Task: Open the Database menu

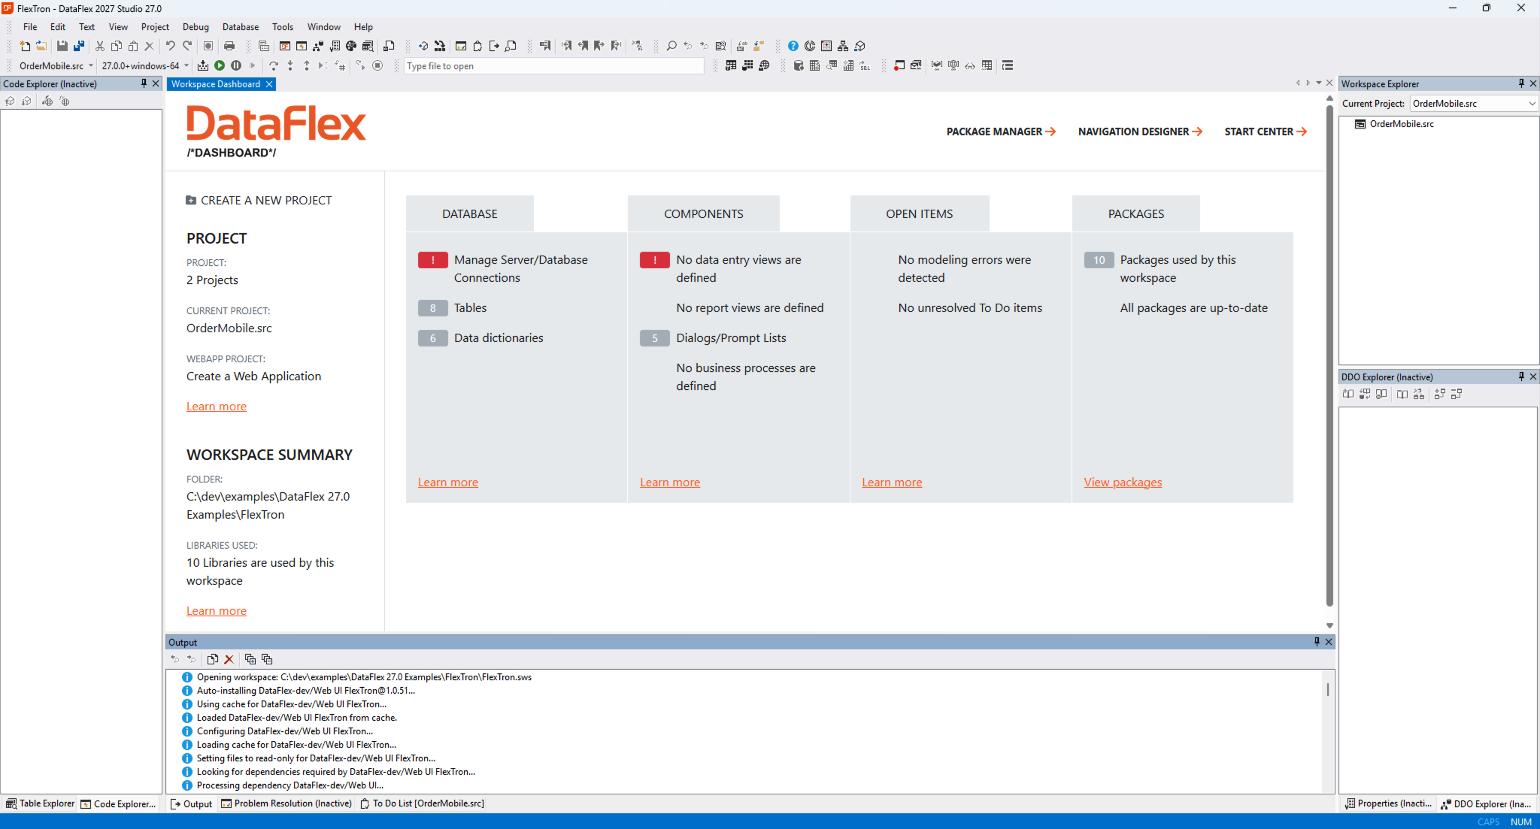Action: pos(240,27)
